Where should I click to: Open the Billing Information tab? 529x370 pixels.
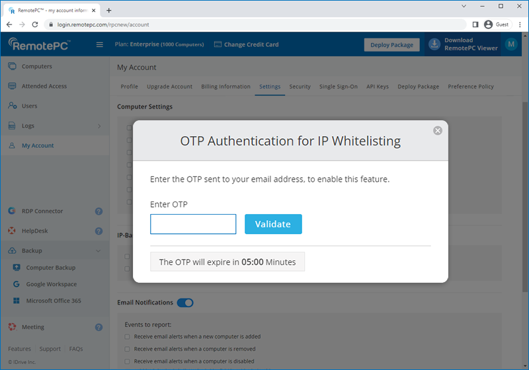click(x=225, y=87)
